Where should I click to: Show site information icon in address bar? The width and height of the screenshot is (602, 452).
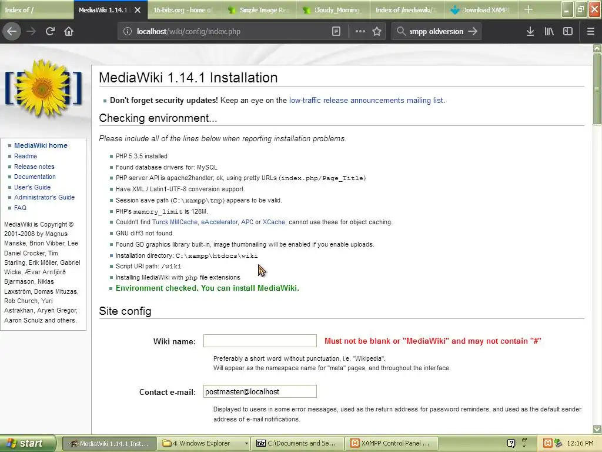click(128, 32)
